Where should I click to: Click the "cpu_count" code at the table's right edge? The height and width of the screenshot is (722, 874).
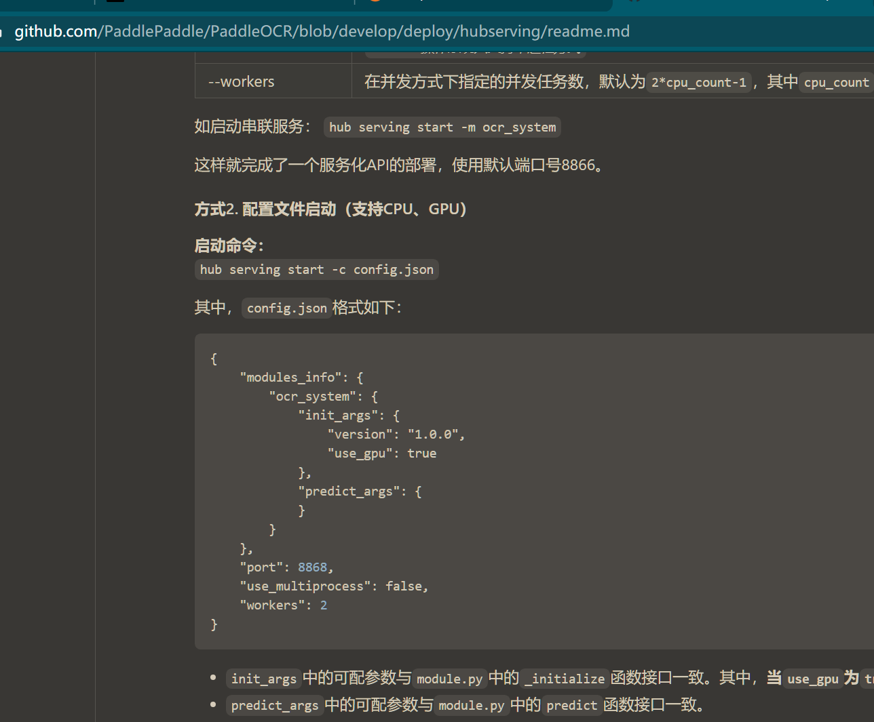(836, 82)
